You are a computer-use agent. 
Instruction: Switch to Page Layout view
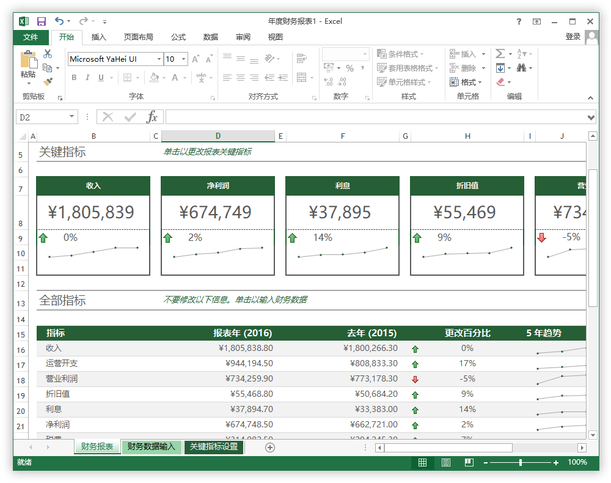point(446,462)
